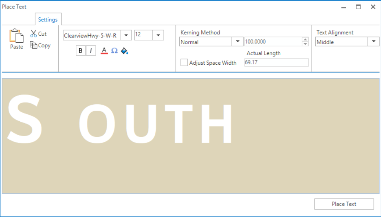381x218 pixels.
Task: Click the Copy icon
Action: [33, 46]
